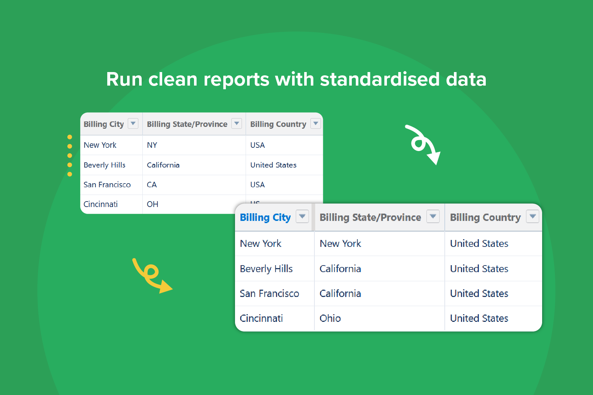Click the "Run clean reports with standardised data" headline
This screenshot has width=593, height=395.
pos(296,79)
